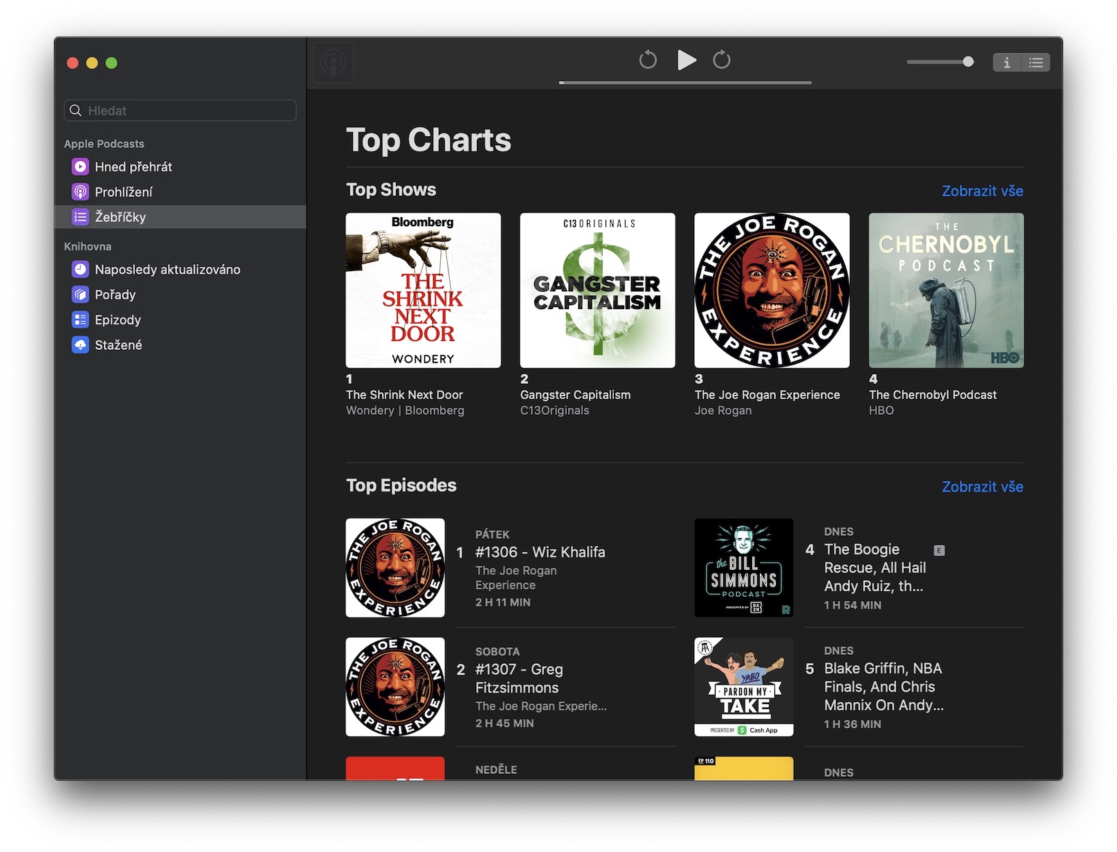Click the NEDĚLE date label

point(496,770)
